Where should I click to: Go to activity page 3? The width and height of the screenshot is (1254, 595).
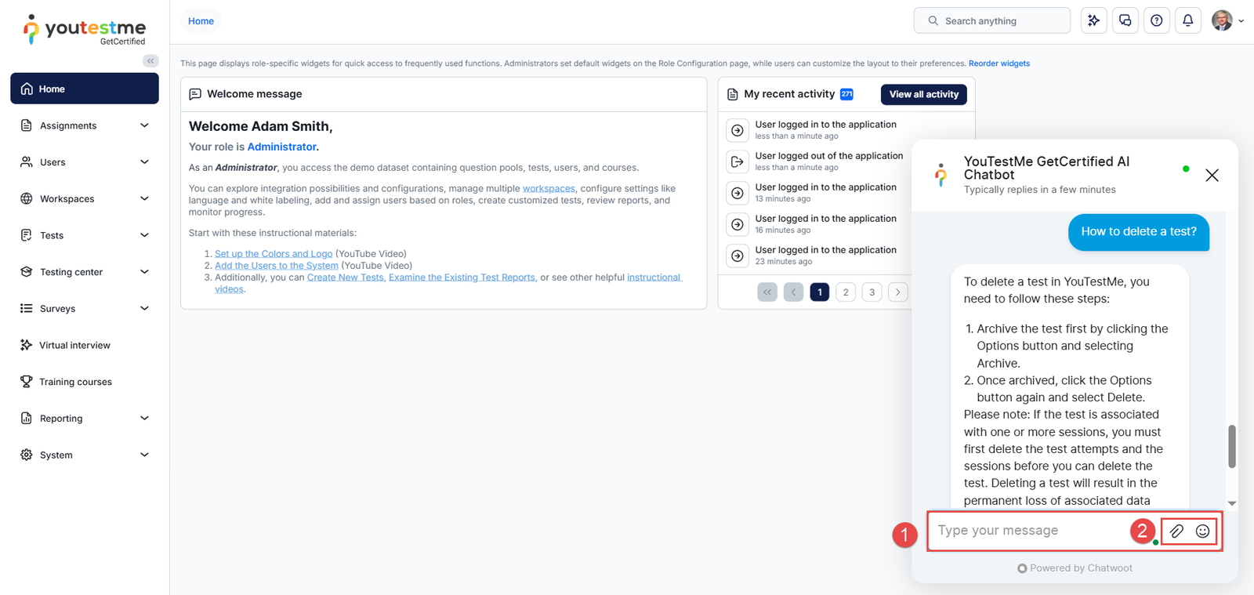point(872,292)
